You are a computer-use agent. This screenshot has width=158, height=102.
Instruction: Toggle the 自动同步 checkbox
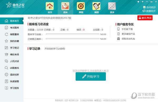click(x=144, y=7)
